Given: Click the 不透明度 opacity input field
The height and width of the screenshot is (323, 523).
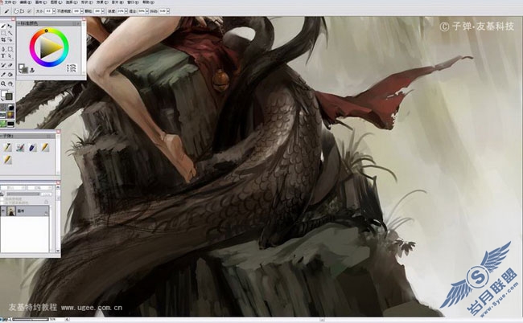Looking at the screenshot, I should pyautogui.click(x=76, y=11).
